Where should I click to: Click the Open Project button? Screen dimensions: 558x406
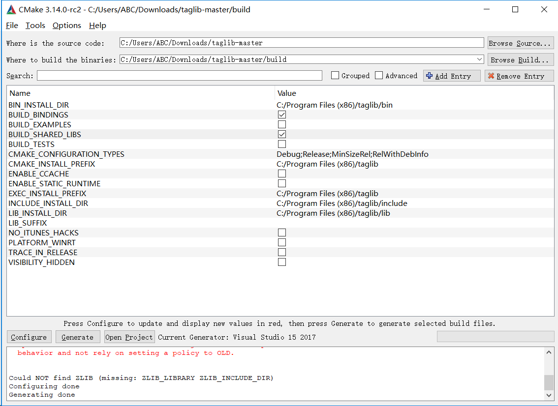click(129, 337)
